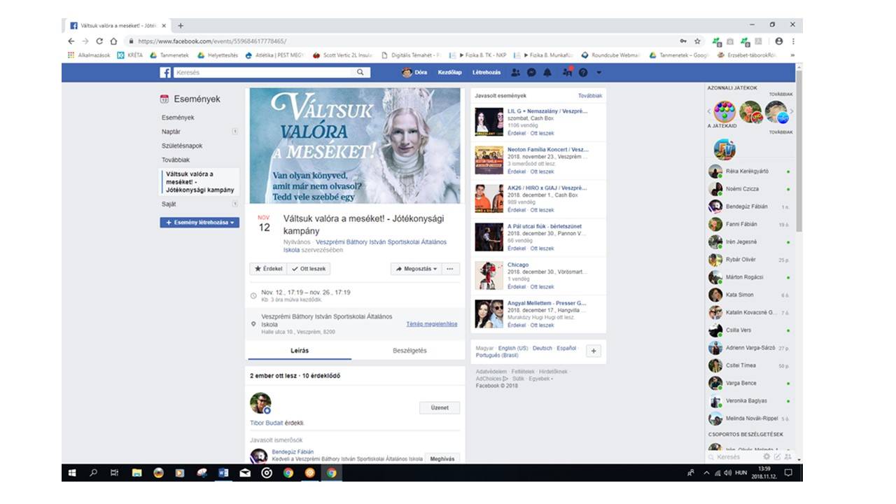Screen dimensions: 896x504
Task: Click the Üzenet button
Action: [440, 407]
